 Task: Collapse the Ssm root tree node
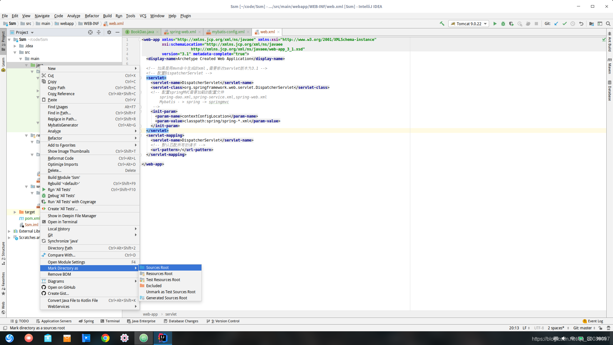tap(9, 40)
